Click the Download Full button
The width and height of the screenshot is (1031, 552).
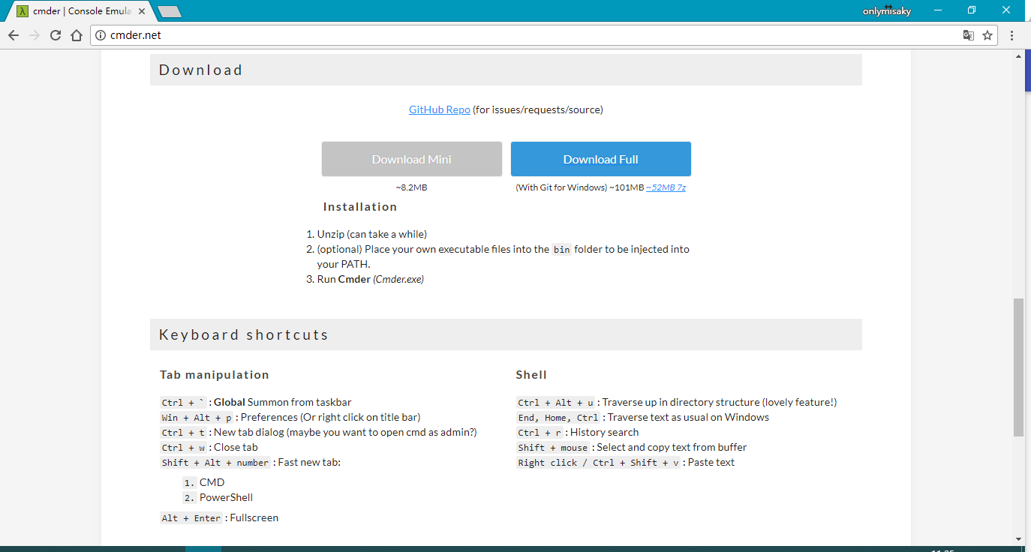point(601,159)
